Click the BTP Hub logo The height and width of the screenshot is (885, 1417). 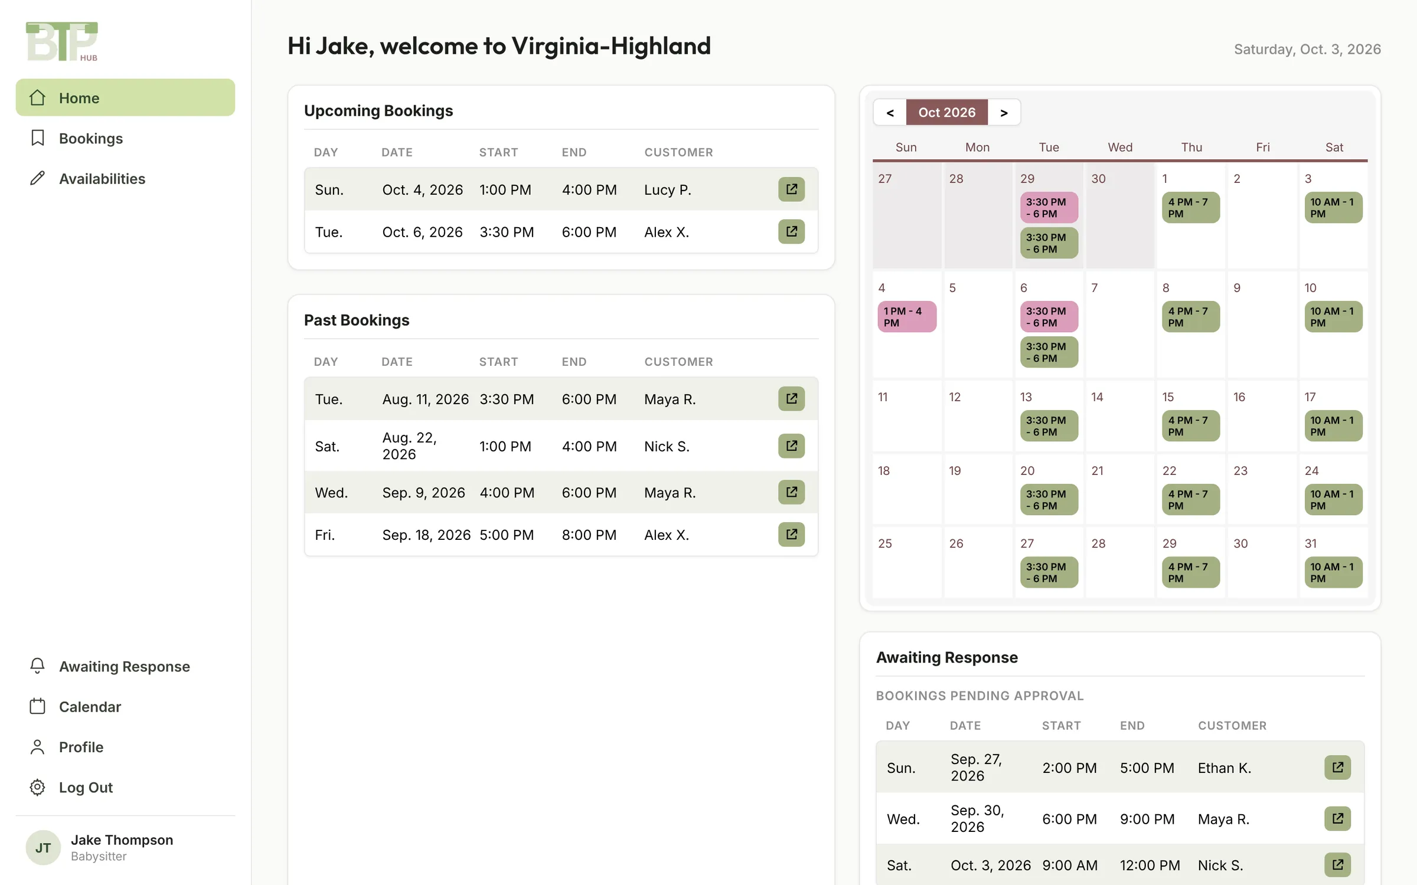tap(62, 41)
